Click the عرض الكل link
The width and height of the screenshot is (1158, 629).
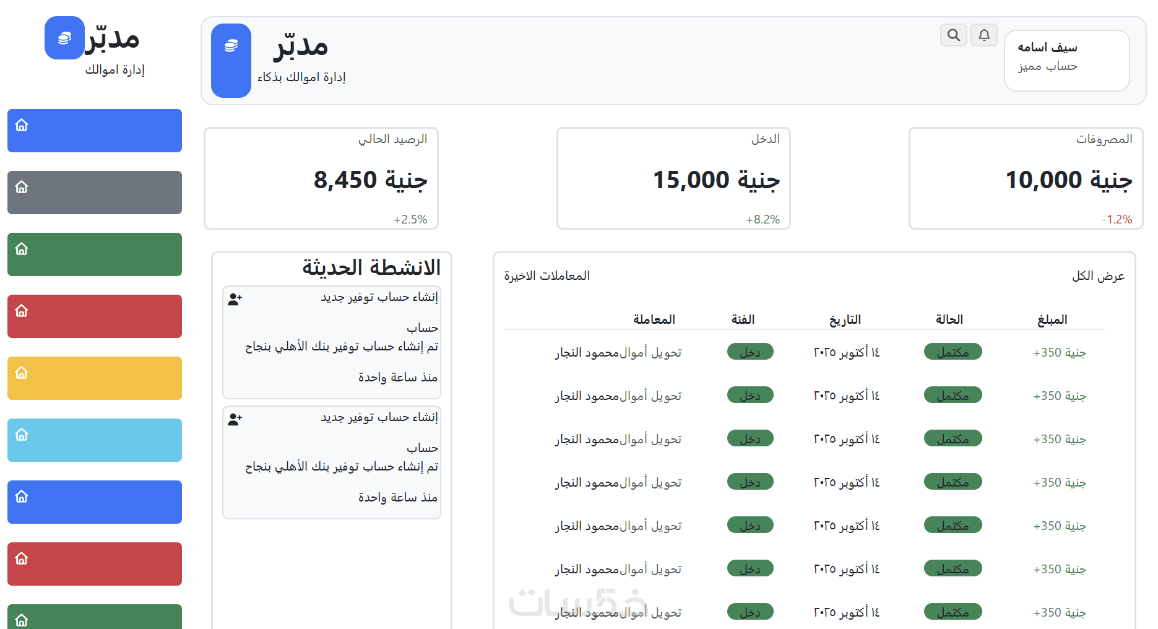[1098, 275]
